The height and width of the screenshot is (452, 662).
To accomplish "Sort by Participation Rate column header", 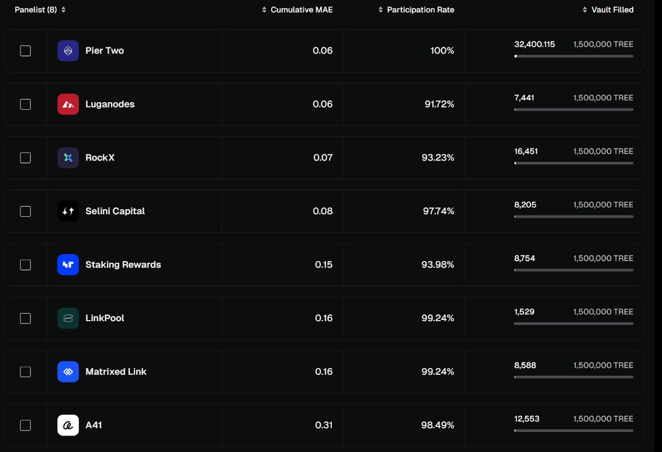I will 416,10.
